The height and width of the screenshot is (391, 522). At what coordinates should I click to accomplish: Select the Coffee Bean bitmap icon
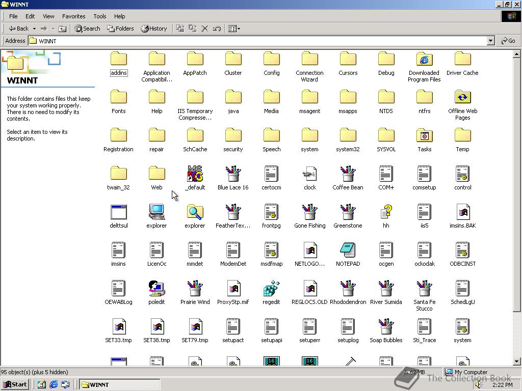pos(348,174)
